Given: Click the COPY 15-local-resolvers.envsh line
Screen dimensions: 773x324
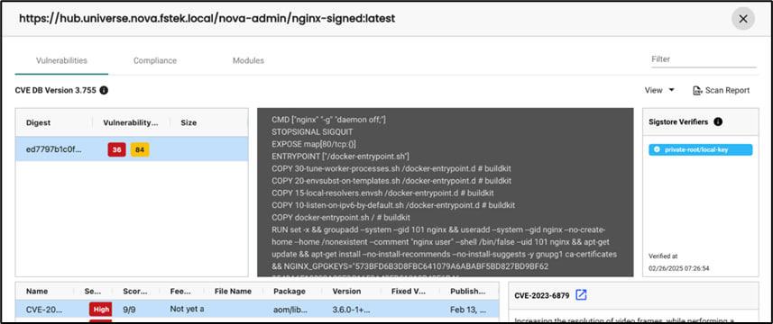Looking at the screenshot, I should pos(382,193).
